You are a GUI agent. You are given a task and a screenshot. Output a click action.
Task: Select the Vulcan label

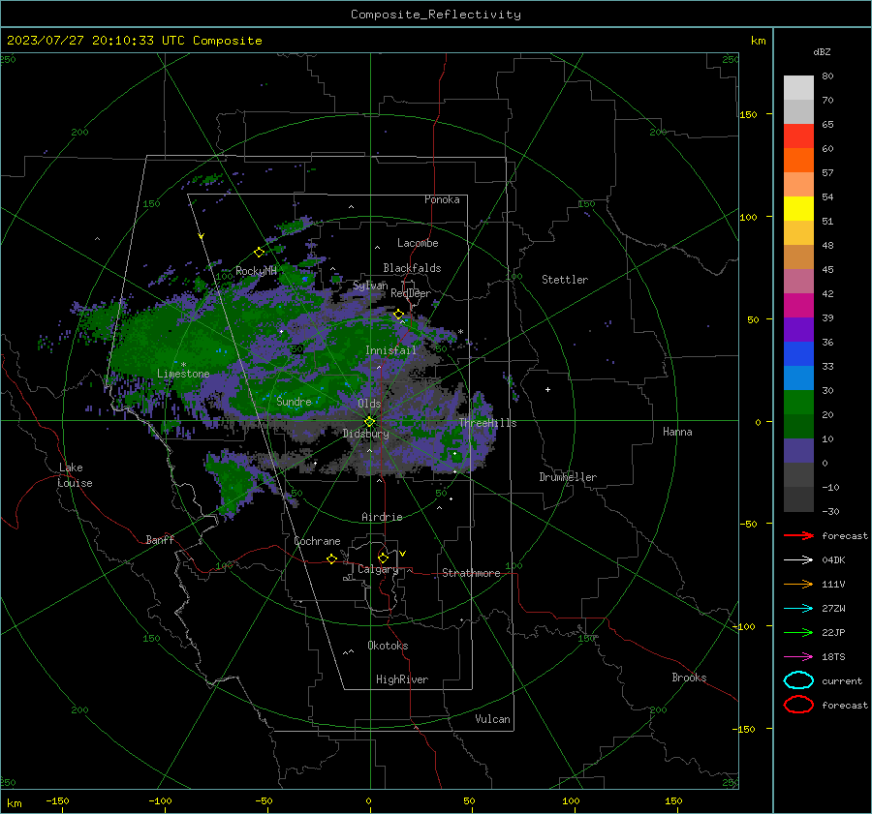pos(492,719)
